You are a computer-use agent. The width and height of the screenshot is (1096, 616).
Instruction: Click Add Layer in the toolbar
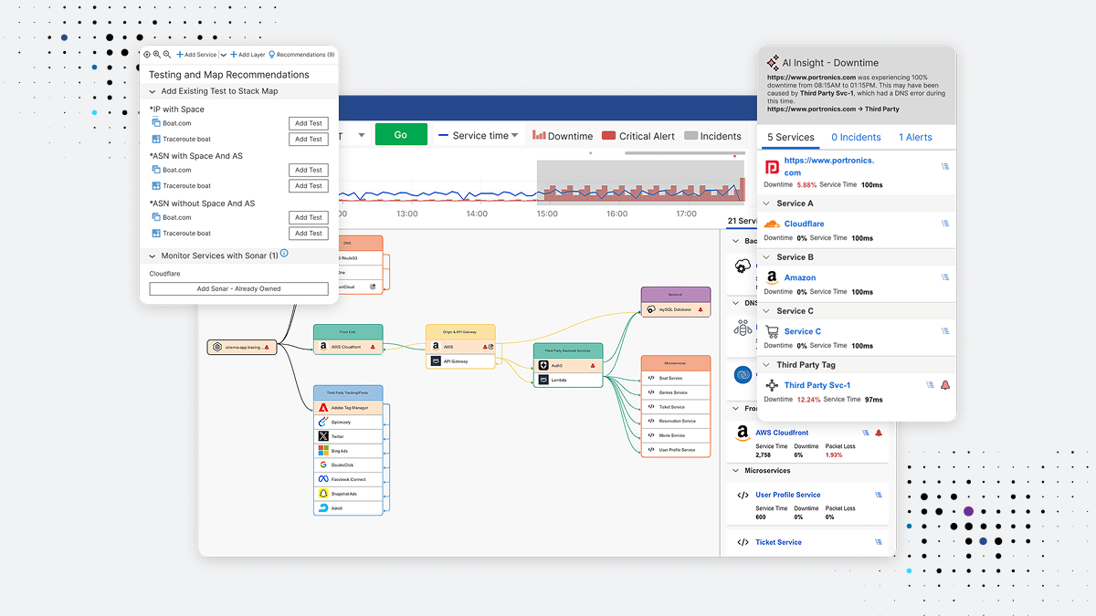[x=248, y=55]
